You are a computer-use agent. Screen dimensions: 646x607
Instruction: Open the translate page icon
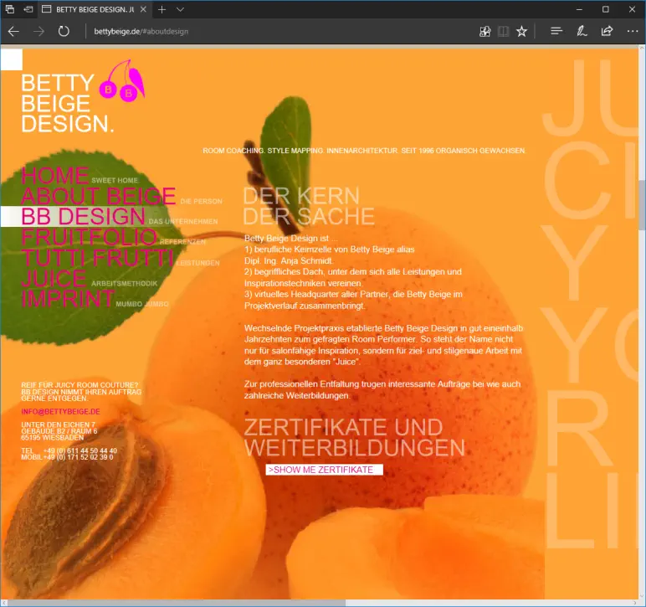click(x=484, y=31)
